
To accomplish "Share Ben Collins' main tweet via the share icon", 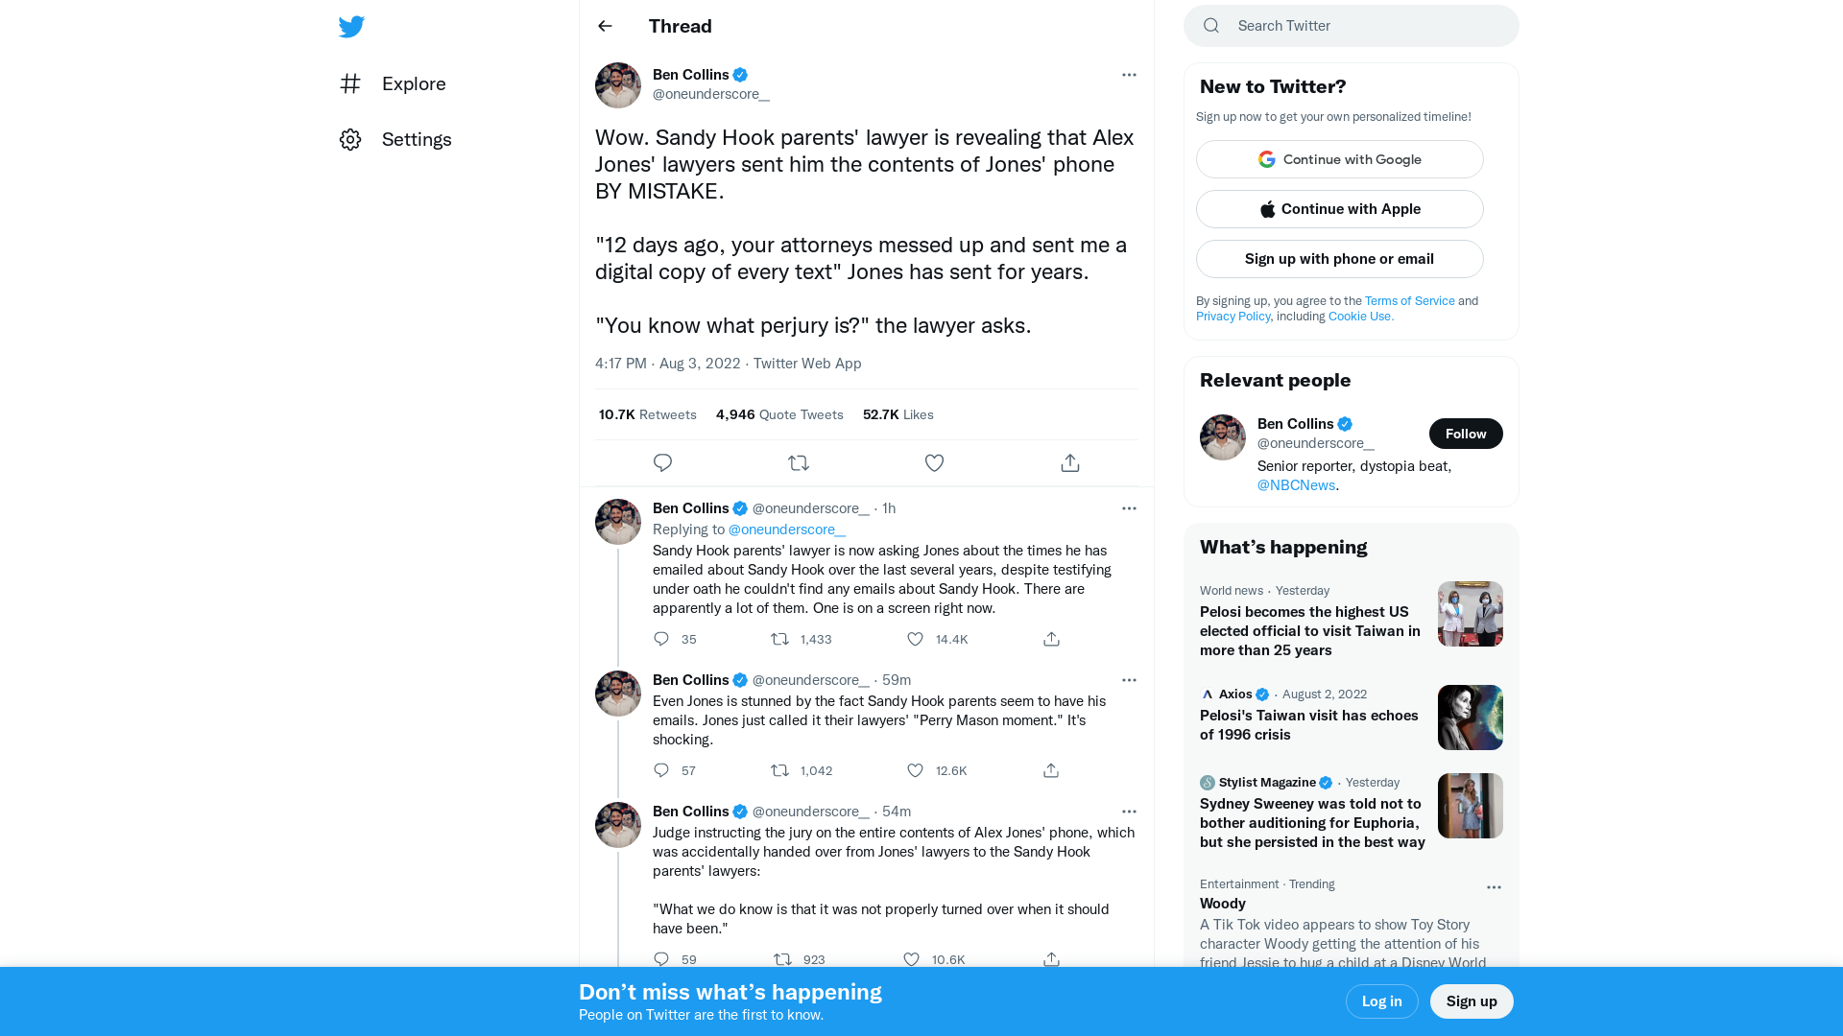I will click(1069, 462).
